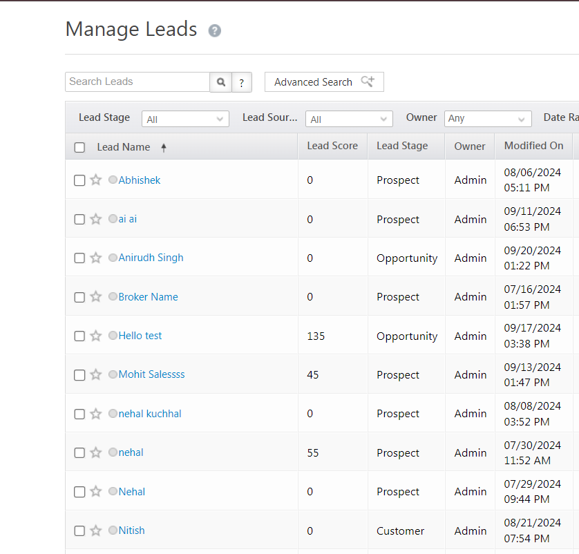579x554 pixels.
Task: Star the Nitish lead
Action: (96, 531)
